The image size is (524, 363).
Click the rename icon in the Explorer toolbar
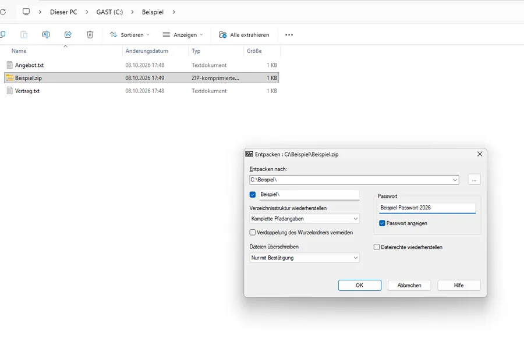(x=46, y=35)
